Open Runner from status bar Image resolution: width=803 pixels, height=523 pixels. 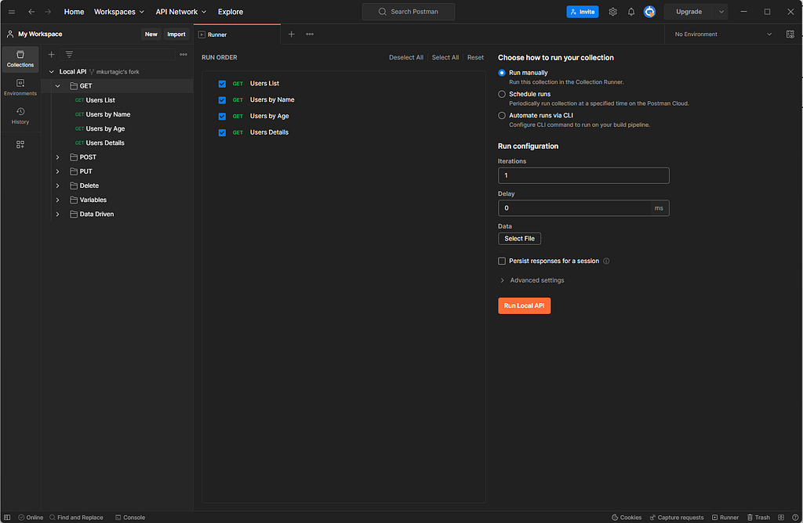(x=725, y=518)
